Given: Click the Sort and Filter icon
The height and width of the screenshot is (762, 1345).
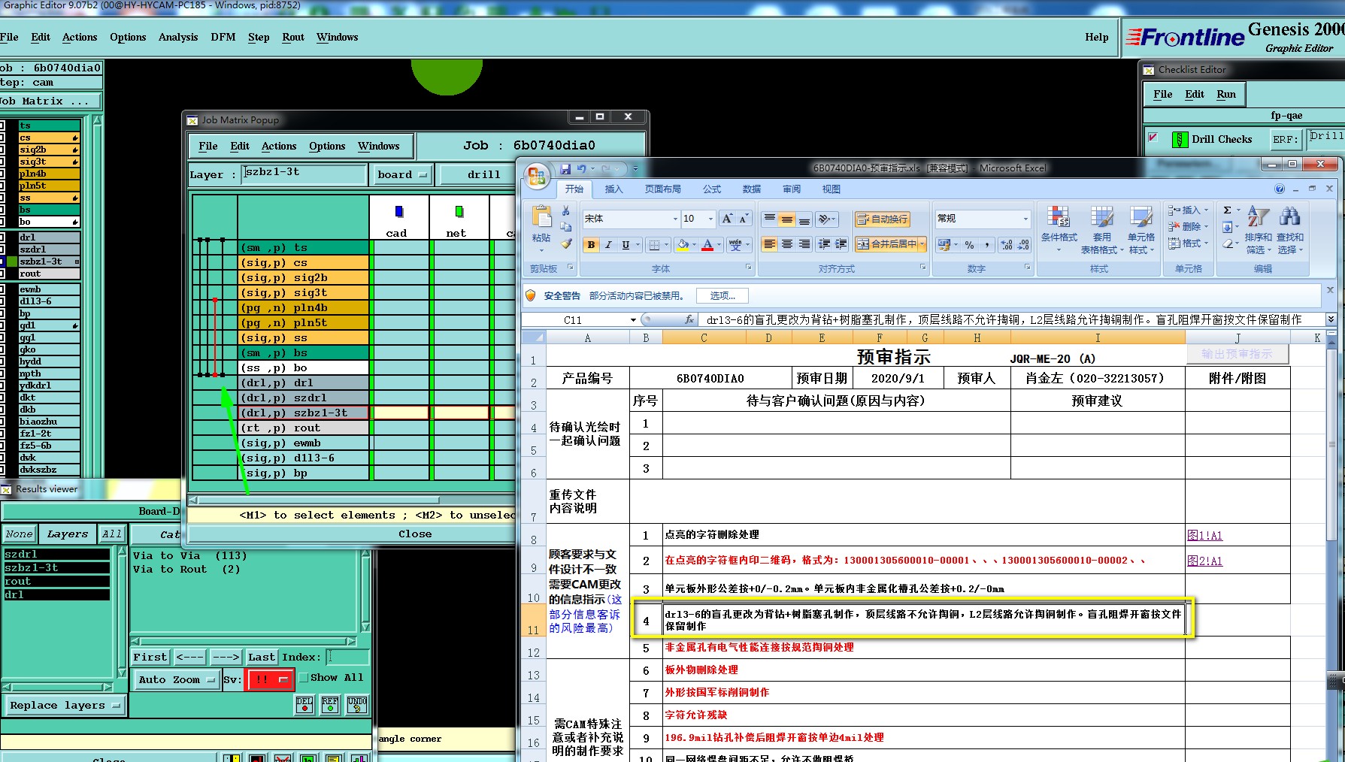Looking at the screenshot, I should 1258,217.
